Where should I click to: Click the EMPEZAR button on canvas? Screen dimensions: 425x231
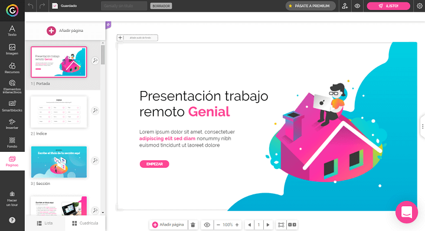pyautogui.click(x=155, y=164)
